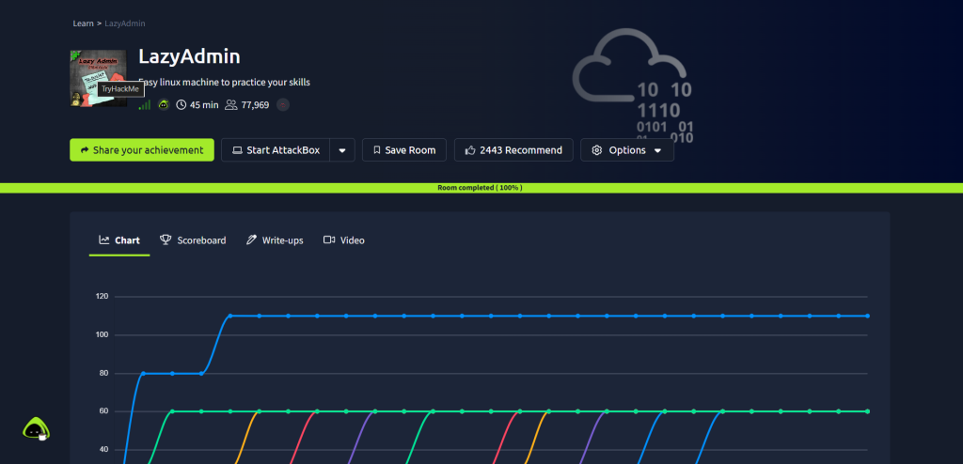Viewport: 963px width, 464px height.
Task: Open the Options dropdown menu
Action: point(626,150)
